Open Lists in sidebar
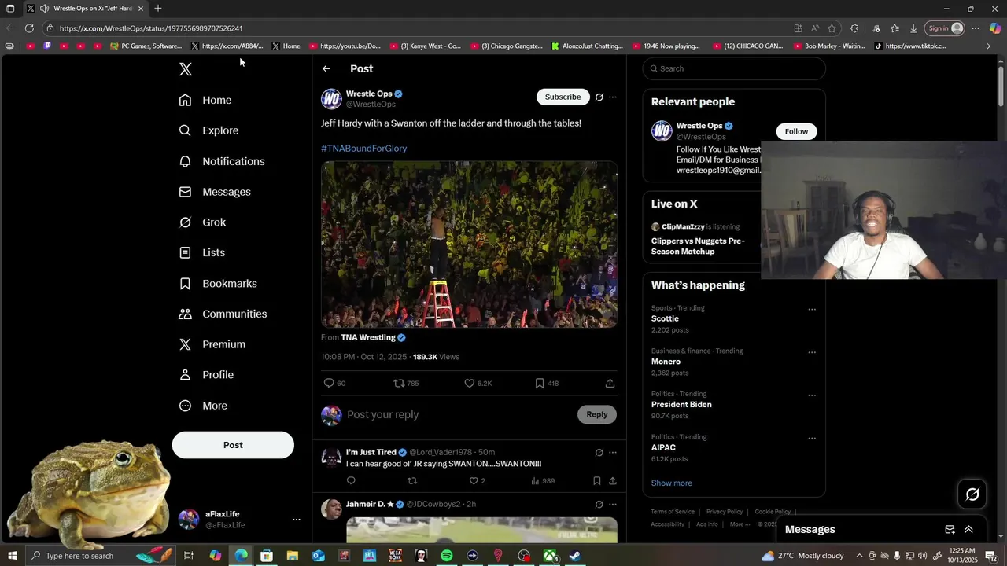Viewport: 1007px width, 566px height. pyautogui.click(x=202, y=252)
